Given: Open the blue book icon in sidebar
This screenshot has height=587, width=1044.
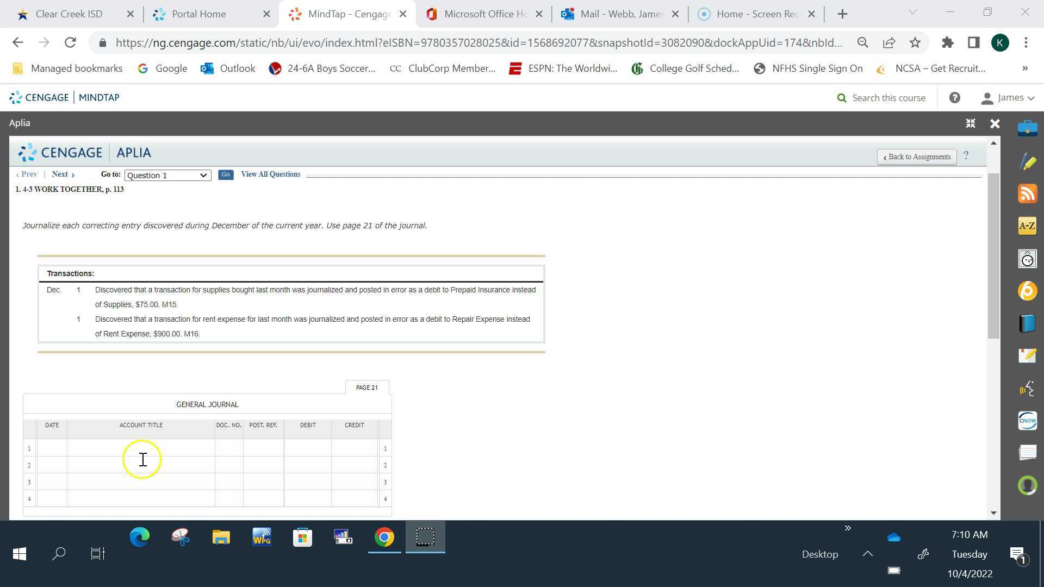Looking at the screenshot, I should pos(1027,323).
